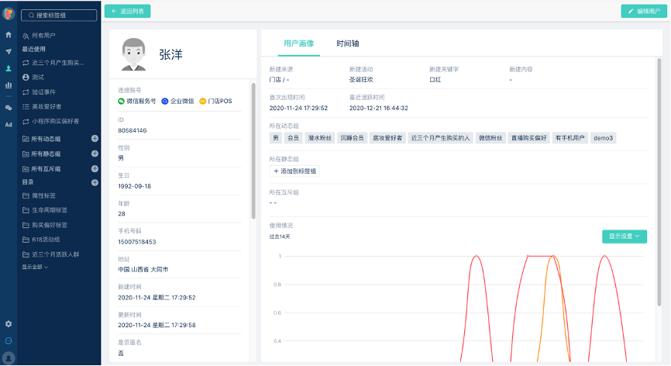The image size is (671, 366).
Task: Click the 有手机用户 tag
Action: 569,138
